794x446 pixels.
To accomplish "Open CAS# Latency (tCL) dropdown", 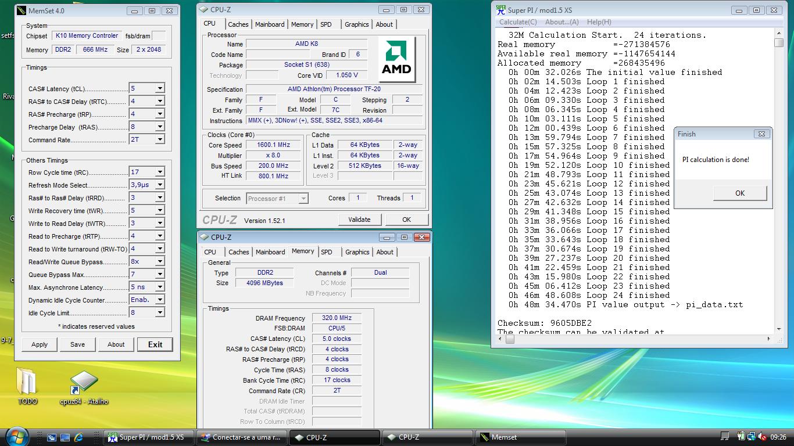I will click(x=146, y=88).
